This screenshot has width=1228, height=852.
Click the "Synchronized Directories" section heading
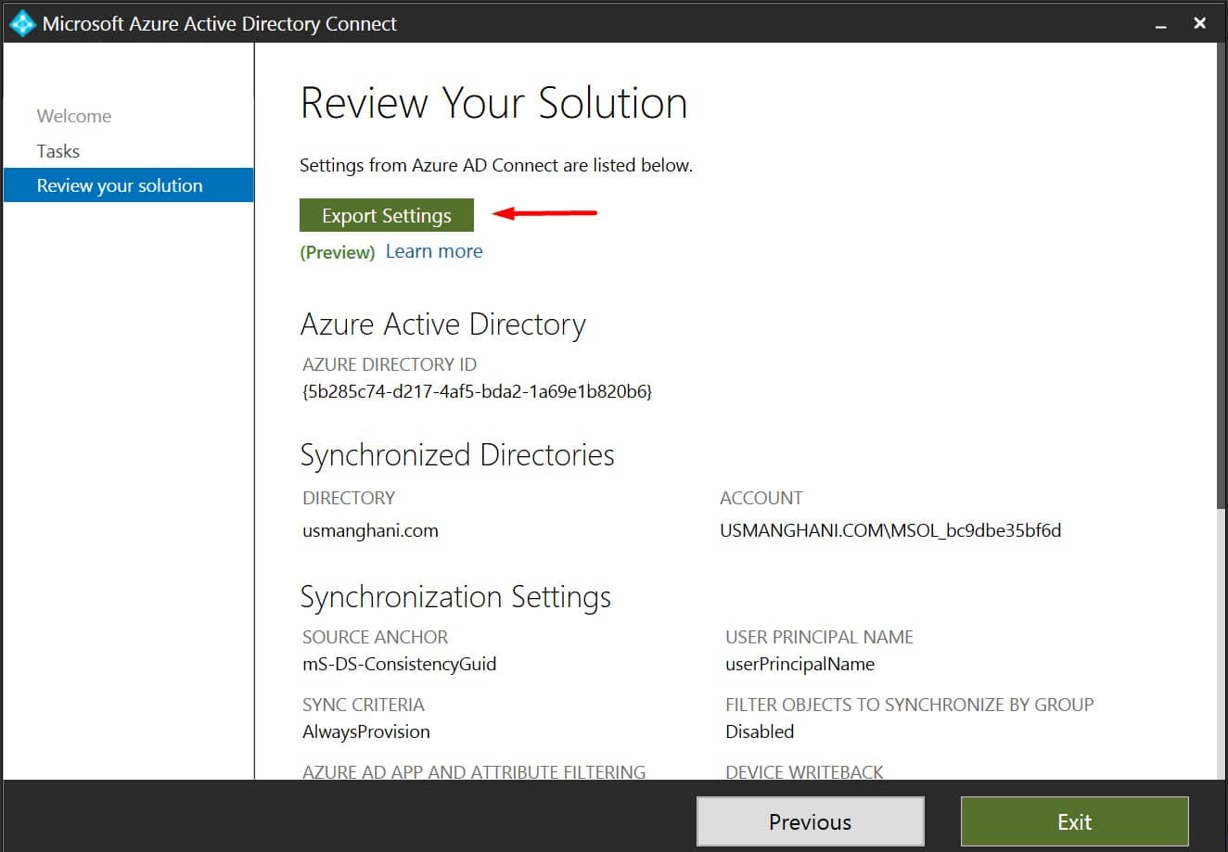[x=457, y=454]
